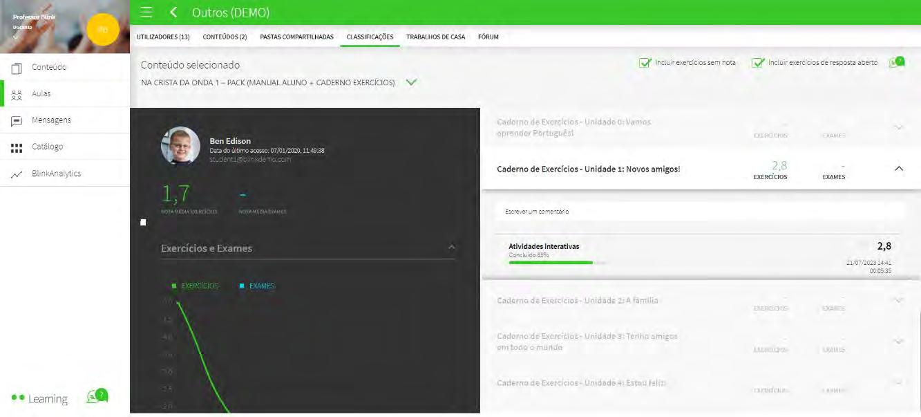The width and height of the screenshot is (921, 417).
Task: Expand Professor Blink profile arrow
Action: [15, 37]
